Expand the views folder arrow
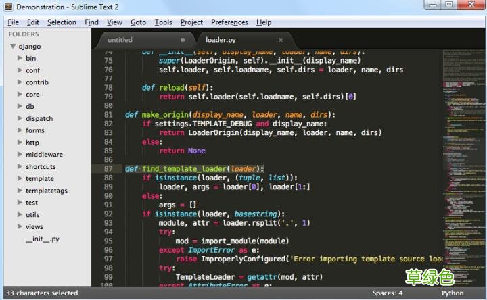The width and height of the screenshot is (487, 300). click(x=20, y=226)
